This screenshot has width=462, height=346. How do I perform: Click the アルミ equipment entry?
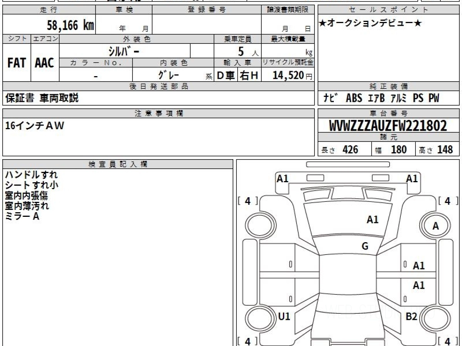(x=398, y=98)
